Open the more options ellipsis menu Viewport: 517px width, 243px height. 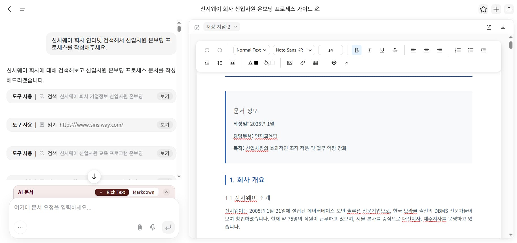[x=20, y=227]
